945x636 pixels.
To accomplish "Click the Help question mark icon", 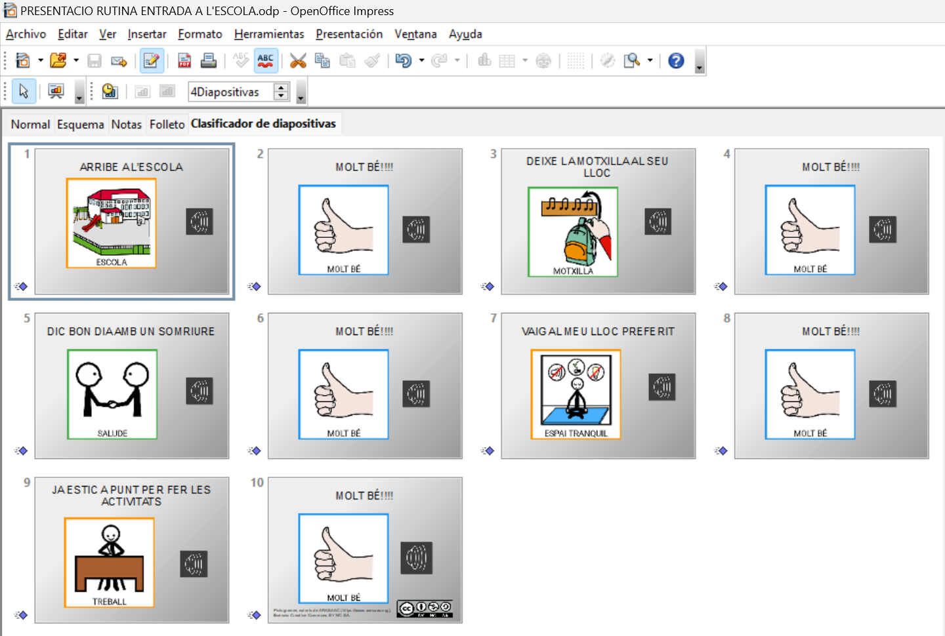I will pyautogui.click(x=675, y=60).
